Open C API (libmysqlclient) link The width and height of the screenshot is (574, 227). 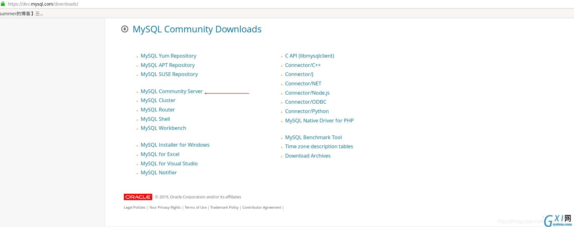(x=309, y=56)
